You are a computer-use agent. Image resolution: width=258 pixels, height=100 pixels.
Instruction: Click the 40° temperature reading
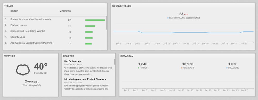(41, 66)
